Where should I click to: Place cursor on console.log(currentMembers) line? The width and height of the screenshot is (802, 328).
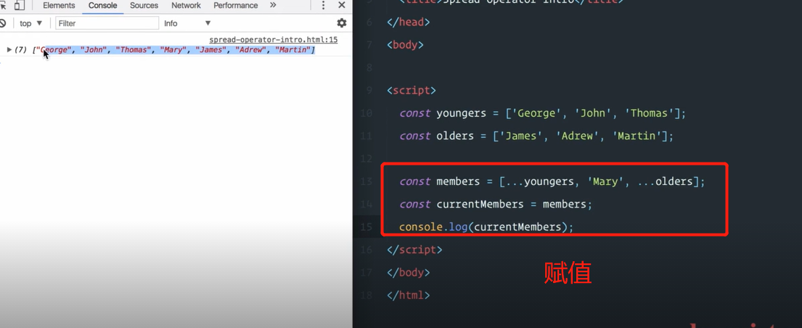(x=486, y=226)
